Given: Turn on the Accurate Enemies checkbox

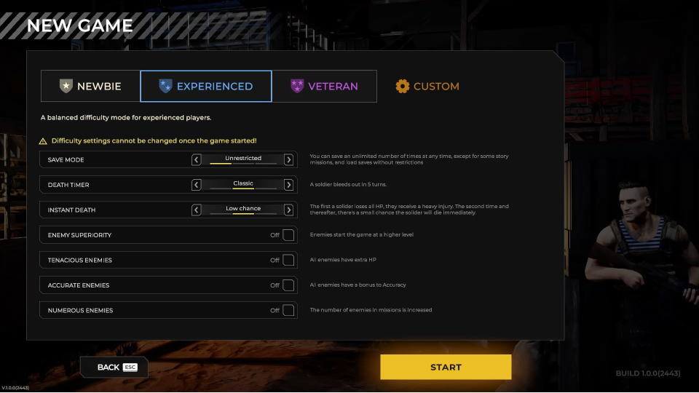Looking at the screenshot, I should point(288,285).
